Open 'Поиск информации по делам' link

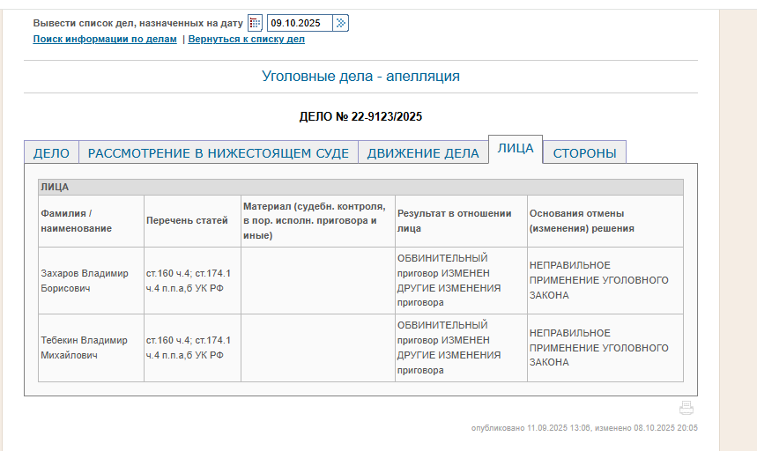pyautogui.click(x=105, y=40)
